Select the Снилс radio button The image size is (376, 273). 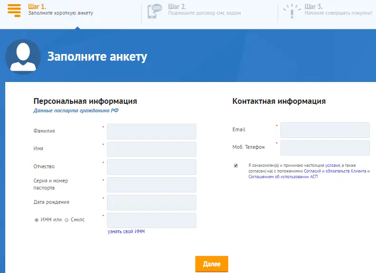[67, 220]
